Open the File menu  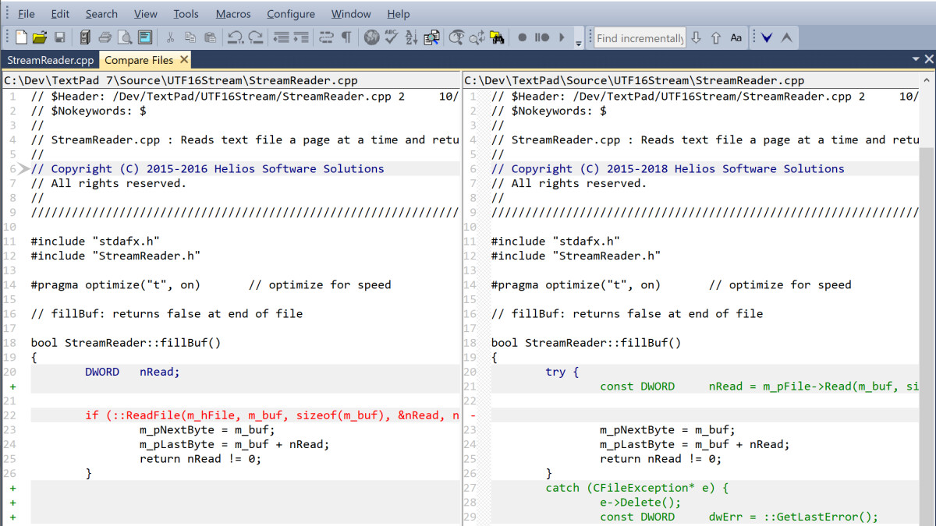(x=26, y=14)
